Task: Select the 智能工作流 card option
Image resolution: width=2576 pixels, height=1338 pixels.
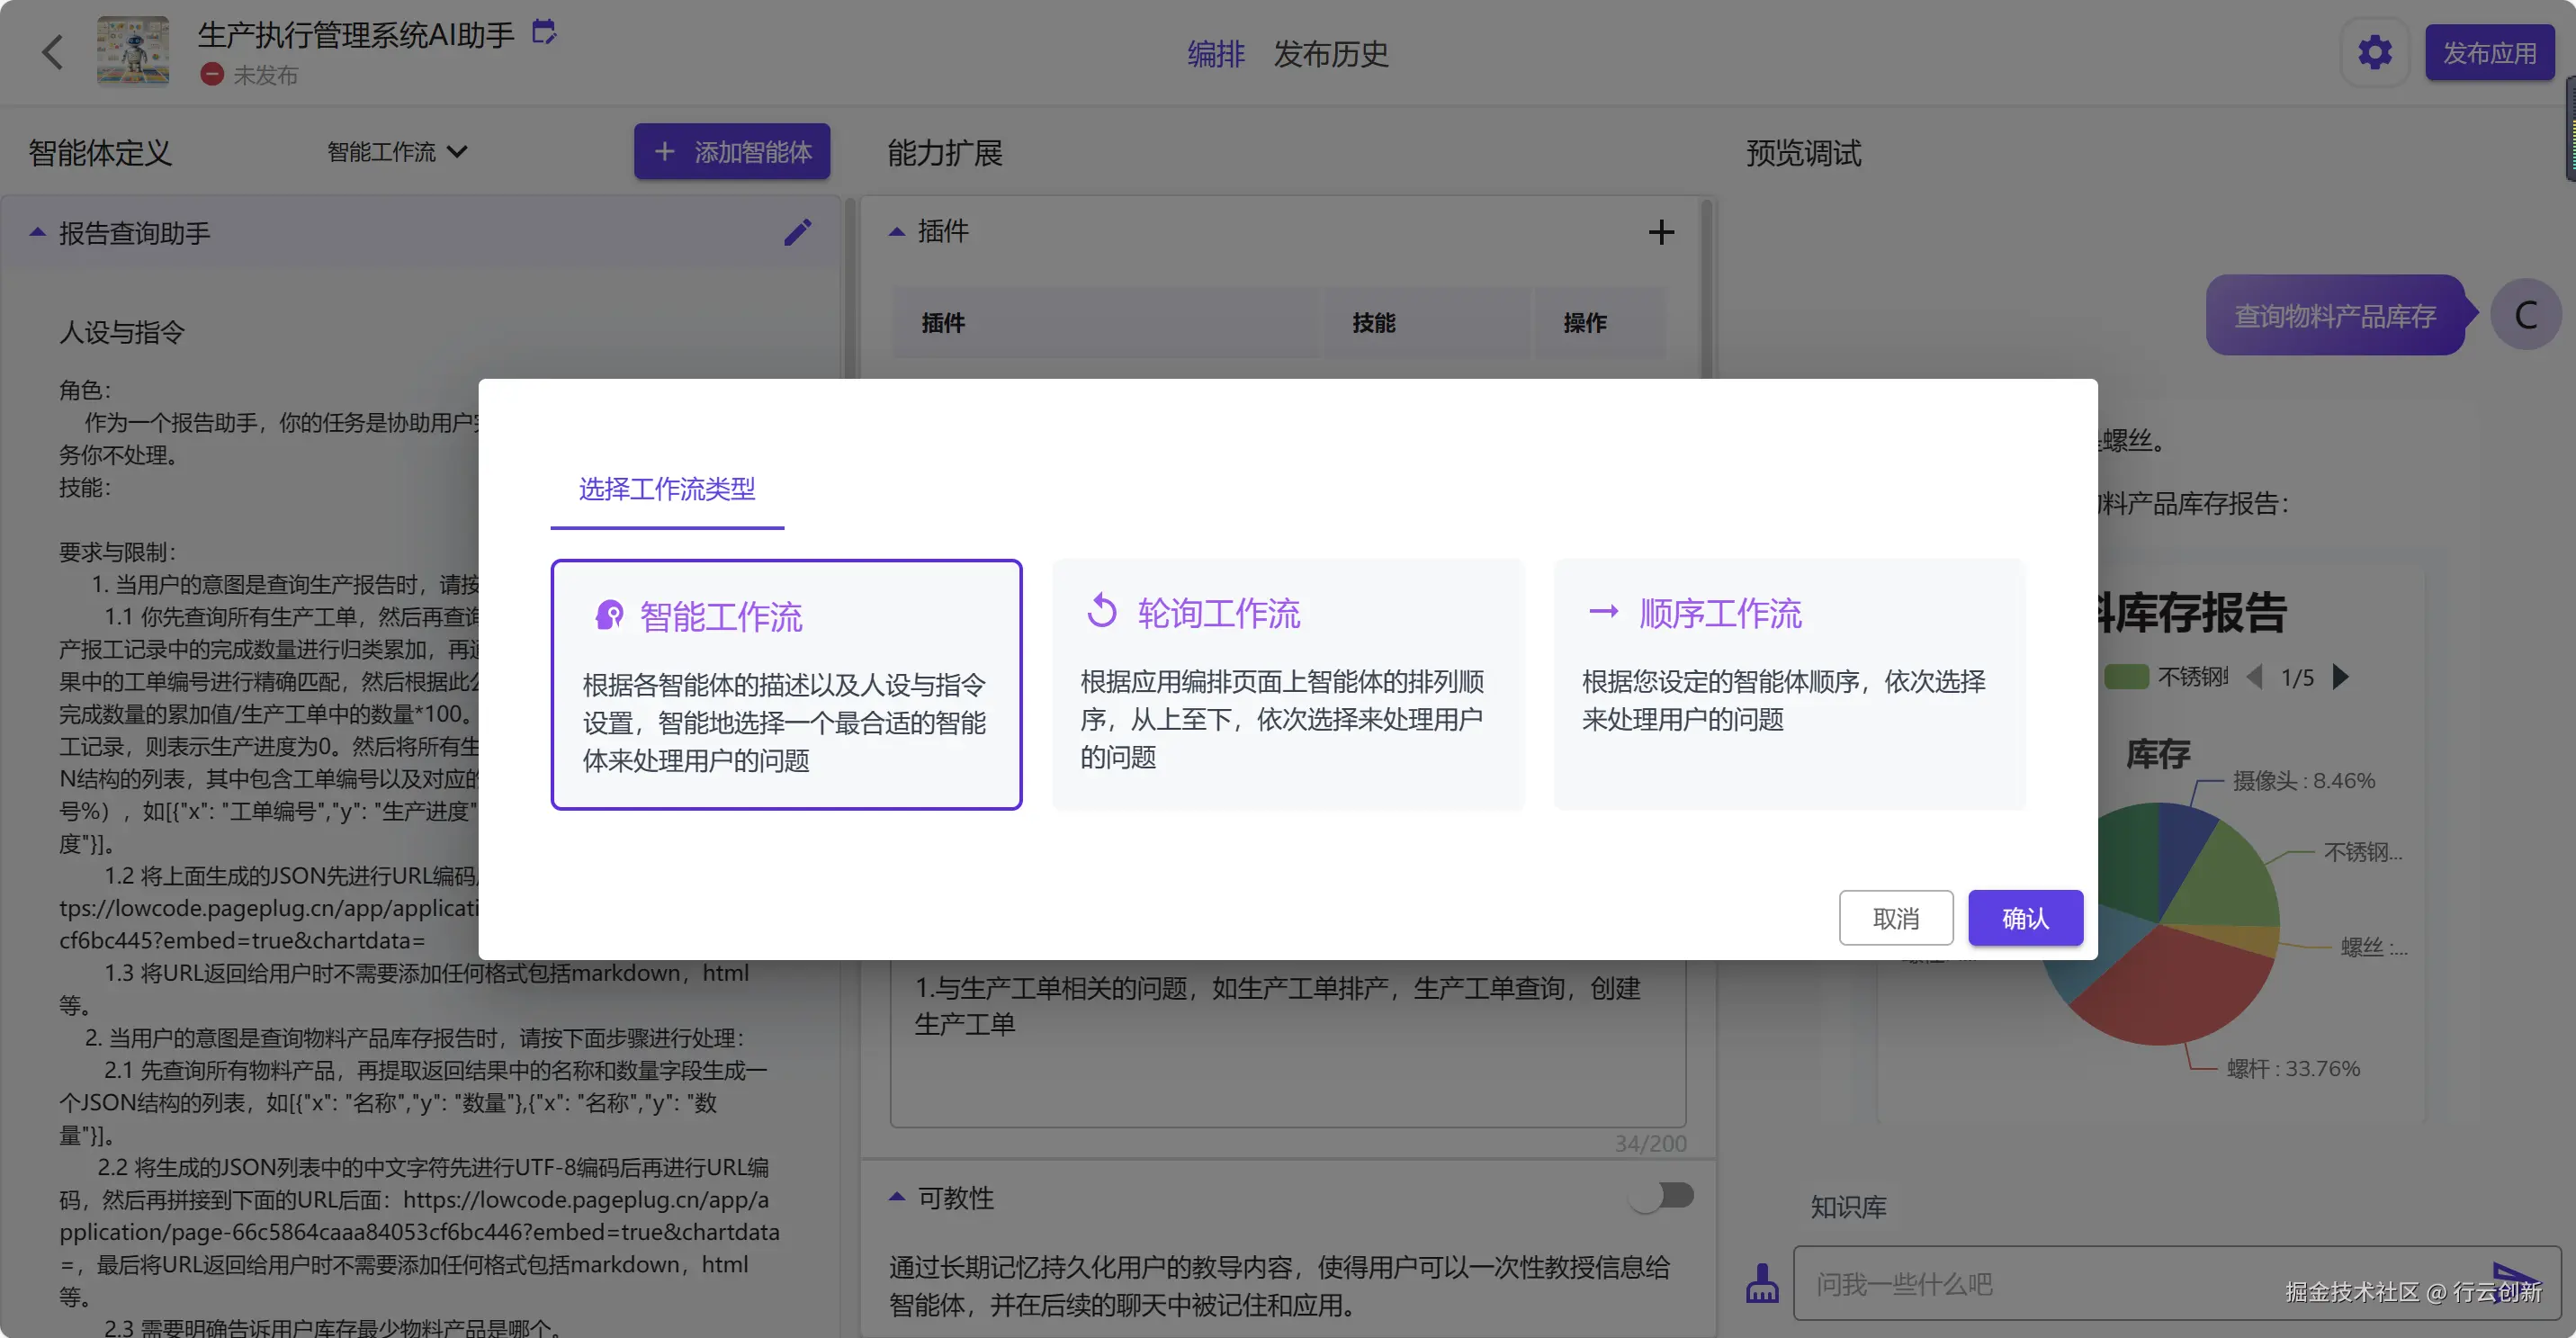Action: [x=786, y=684]
